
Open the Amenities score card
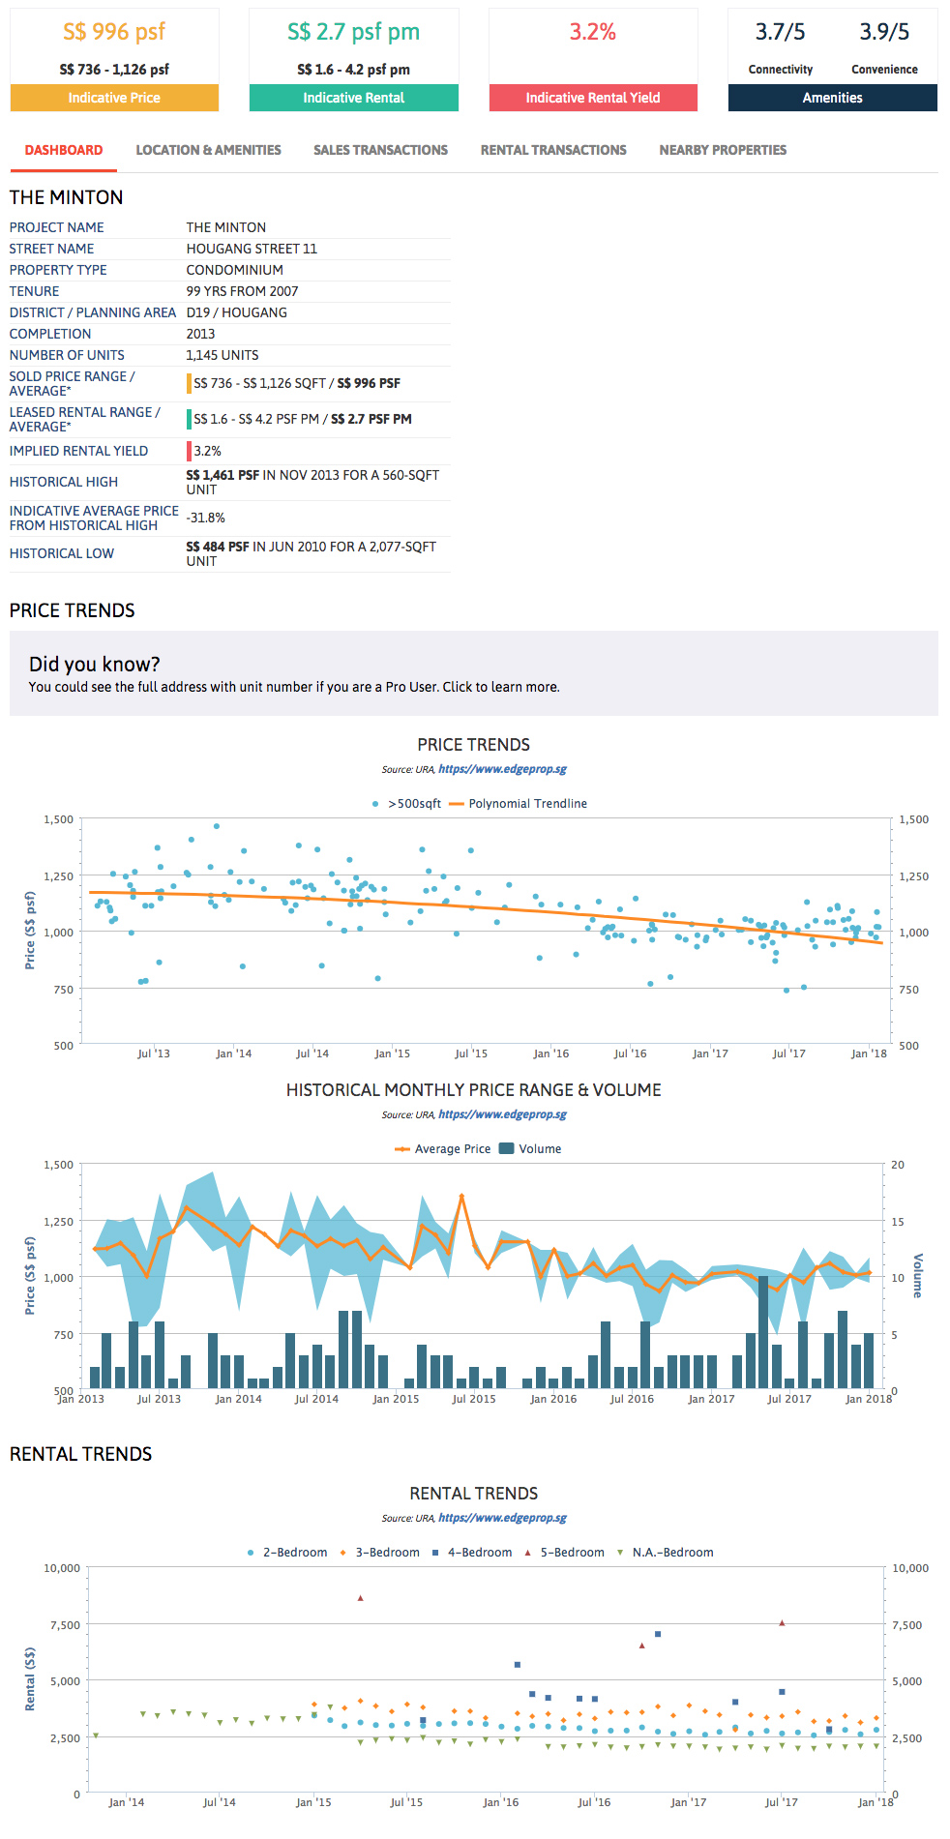coord(832,60)
